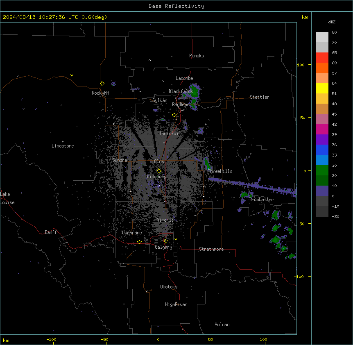Click the Strathmore city label

[211, 249]
